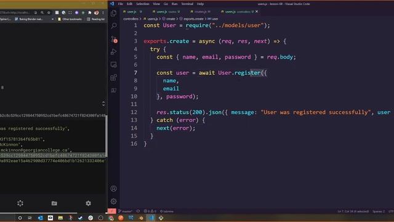Open the browser three-dot menu
Screen dimensions: 394x222
click(103, 12)
